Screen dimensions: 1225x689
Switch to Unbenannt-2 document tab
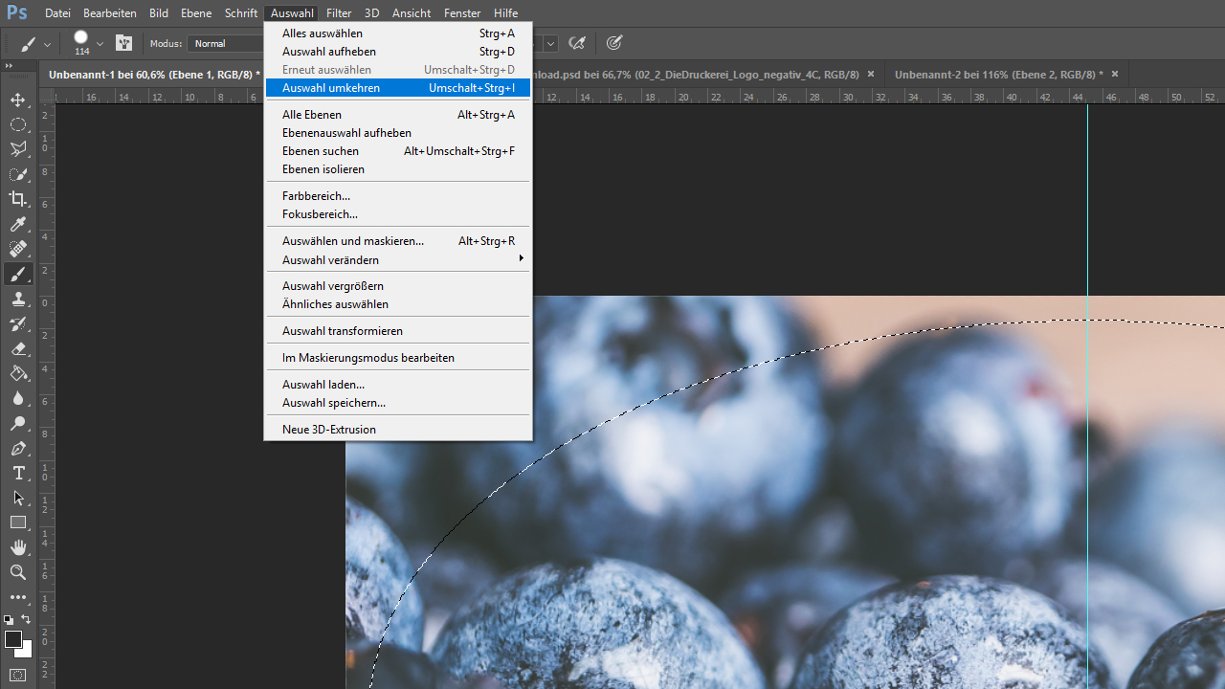tap(998, 74)
